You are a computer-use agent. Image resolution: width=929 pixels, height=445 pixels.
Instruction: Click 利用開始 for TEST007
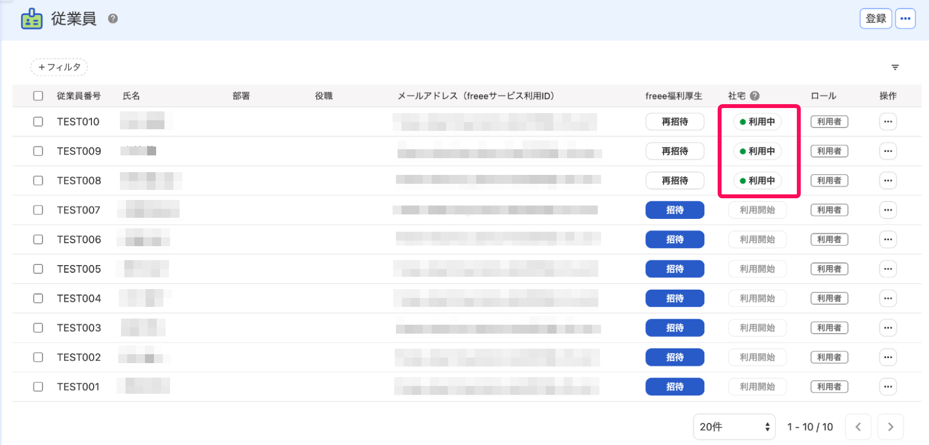click(x=757, y=210)
